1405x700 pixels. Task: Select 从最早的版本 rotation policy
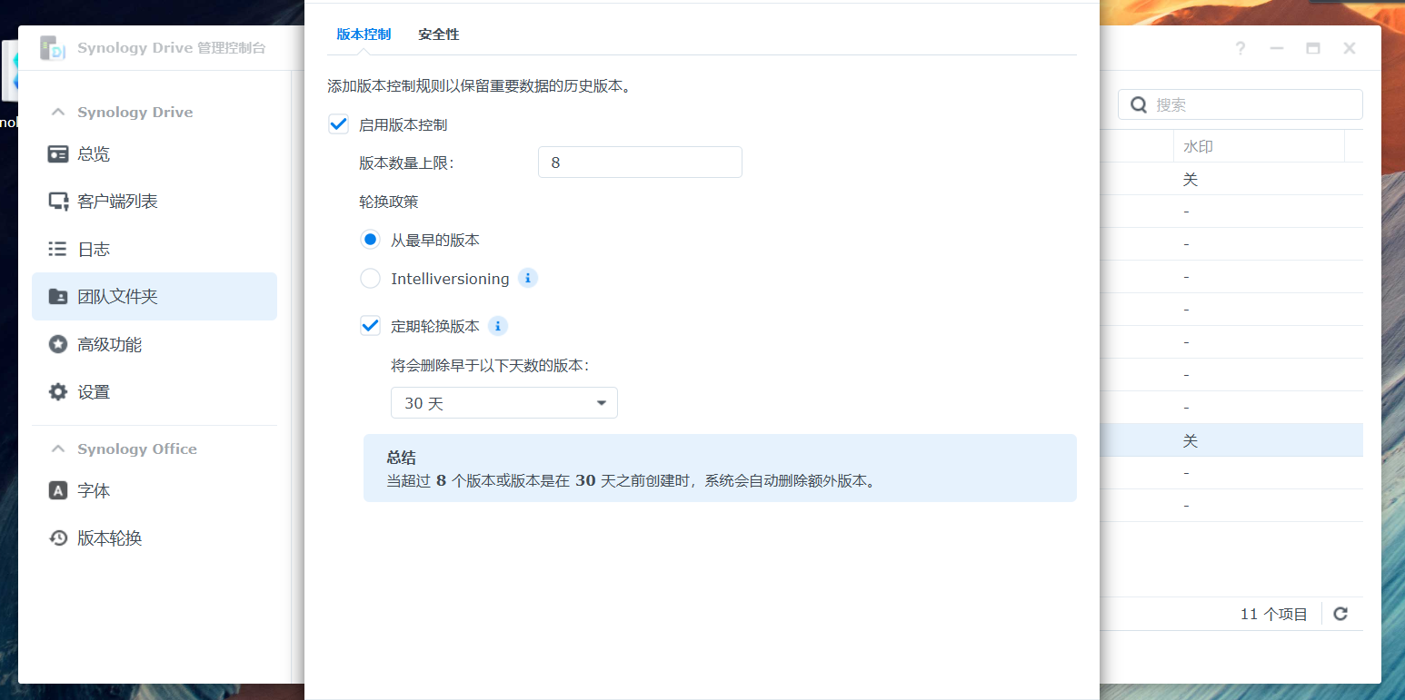click(370, 240)
